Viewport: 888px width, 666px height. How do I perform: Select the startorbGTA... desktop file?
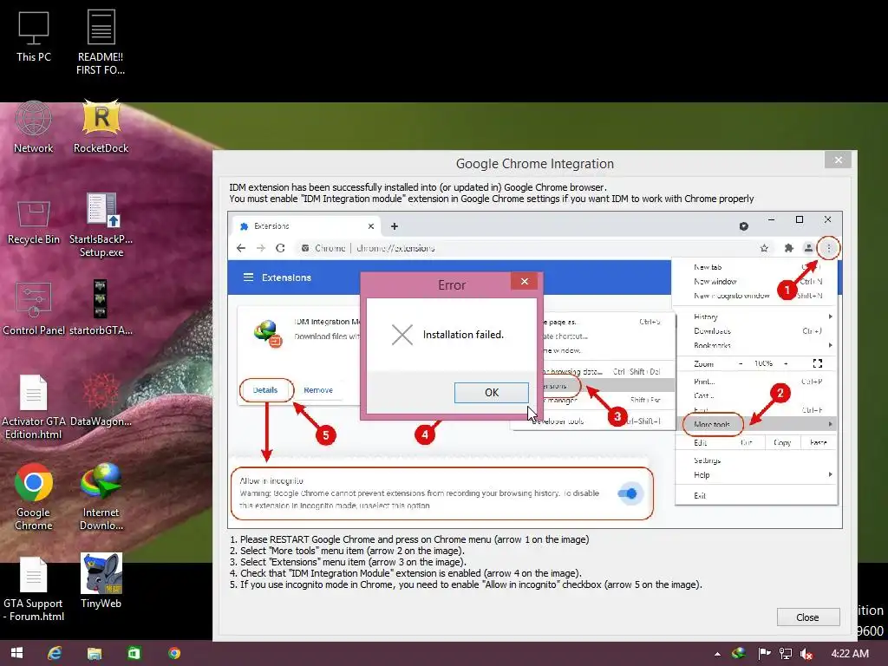[x=101, y=309]
